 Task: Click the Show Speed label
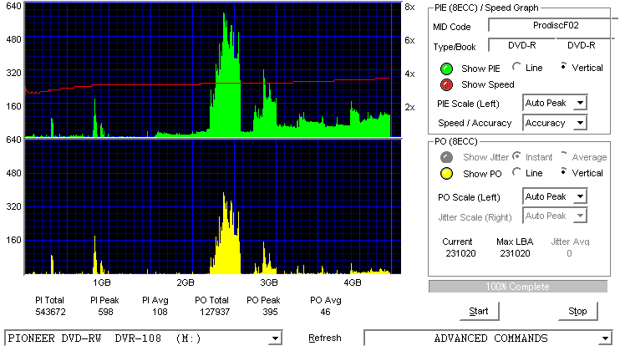pyautogui.click(x=487, y=84)
